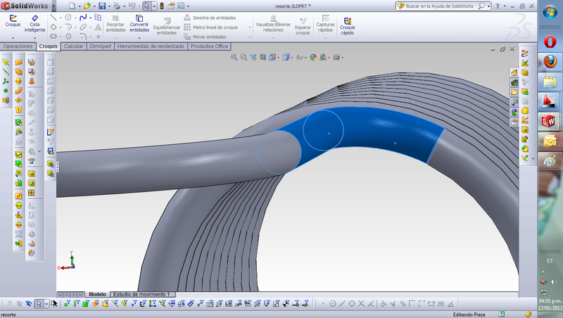Click Mover entidades button
The height and width of the screenshot is (318, 563).
tap(205, 37)
